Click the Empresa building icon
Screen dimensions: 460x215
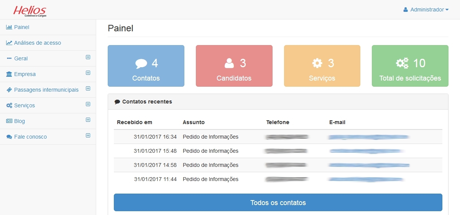tap(9, 74)
